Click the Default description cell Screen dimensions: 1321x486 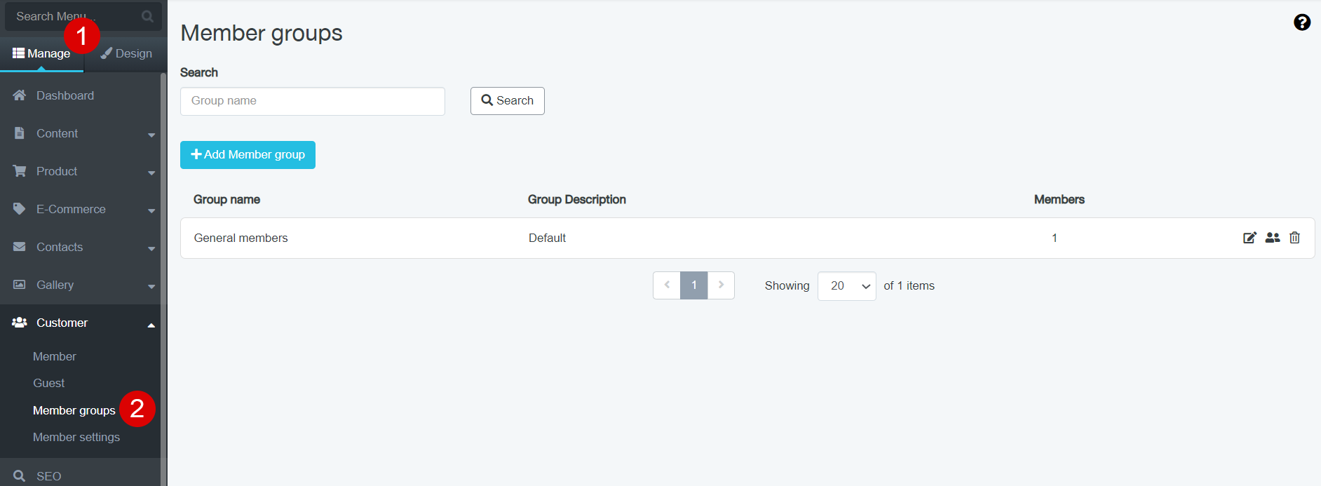[547, 238]
